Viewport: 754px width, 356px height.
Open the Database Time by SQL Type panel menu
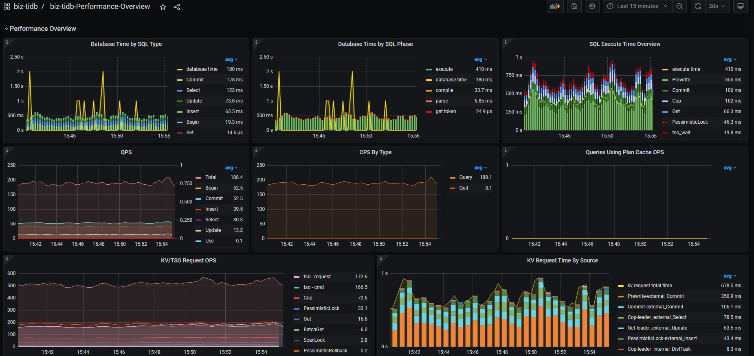126,44
